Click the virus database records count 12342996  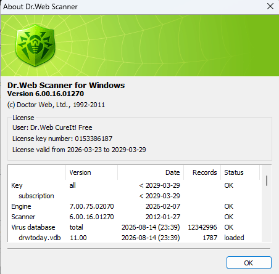point(202,227)
